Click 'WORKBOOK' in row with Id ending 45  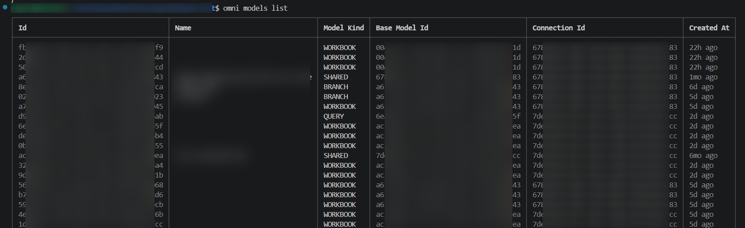[340, 106]
